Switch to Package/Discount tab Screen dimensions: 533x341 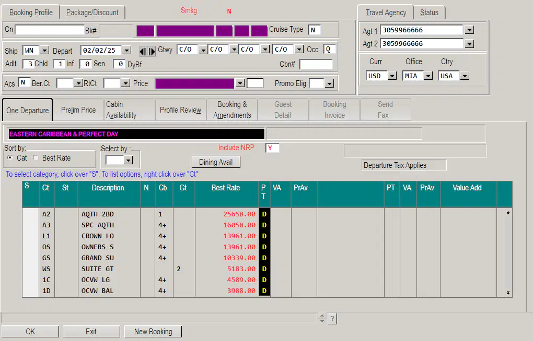(92, 13)
